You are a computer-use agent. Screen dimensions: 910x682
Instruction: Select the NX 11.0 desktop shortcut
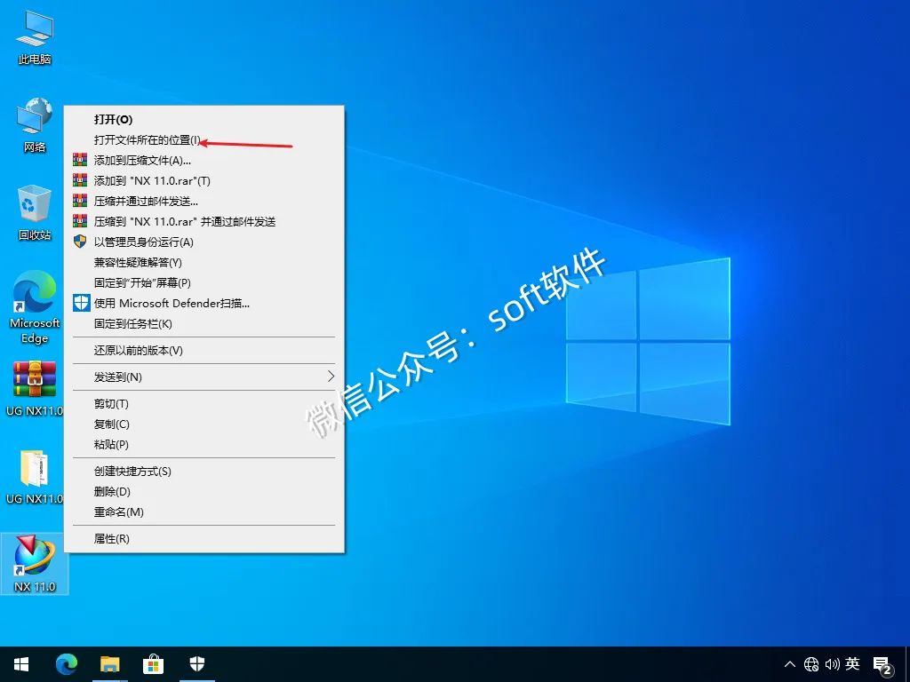click(x=35, y=564)
